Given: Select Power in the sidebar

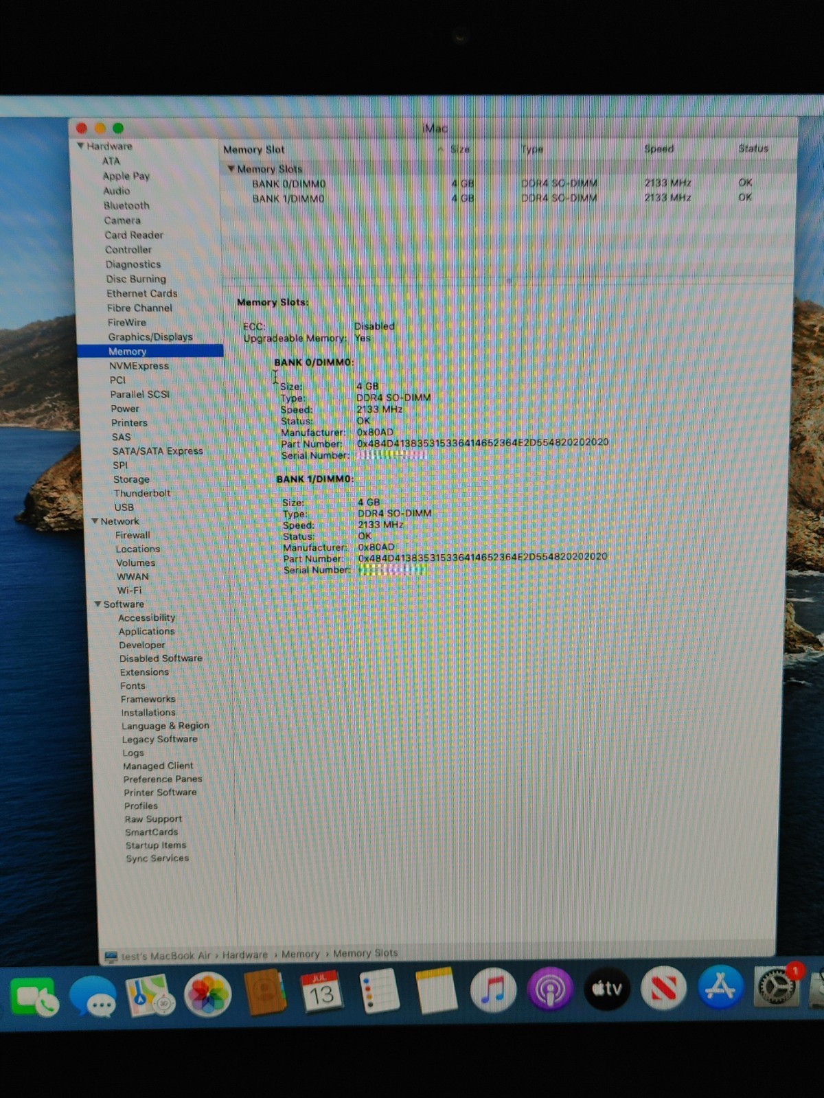Looking at the screenshot, I should pos(125,409).
